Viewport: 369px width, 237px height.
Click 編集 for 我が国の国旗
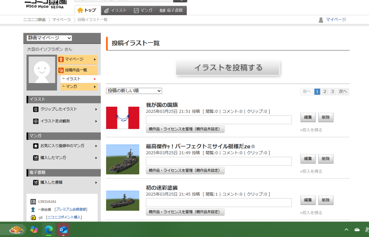click(x=308, y=117)
